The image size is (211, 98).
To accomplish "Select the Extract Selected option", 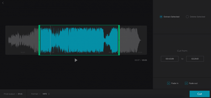I will (169, 17).
